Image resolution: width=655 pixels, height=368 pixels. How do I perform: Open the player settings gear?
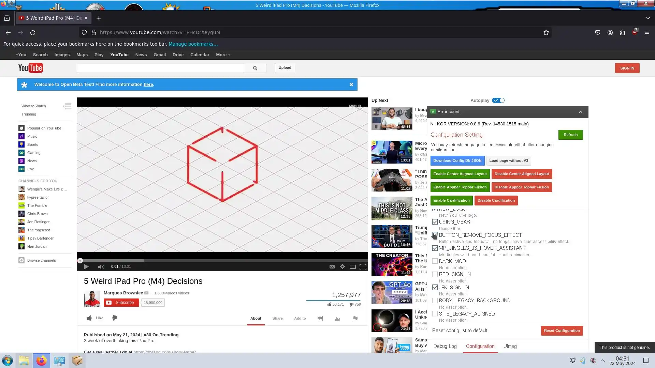342,267
